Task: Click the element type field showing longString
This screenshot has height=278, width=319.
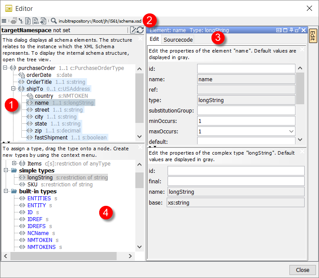Action: (246, 100)
